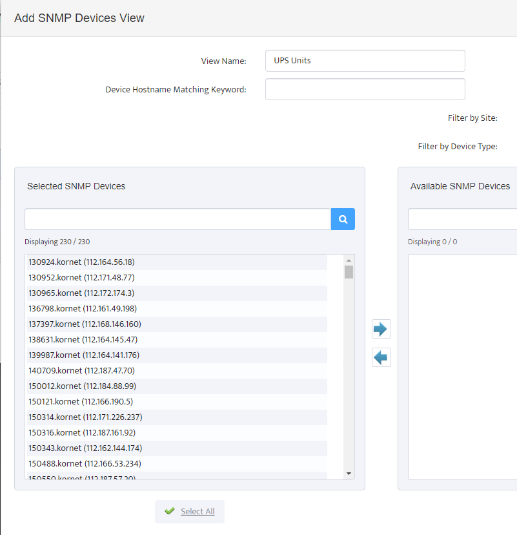
Task: Focus the Device Hostname Matching Keyword field
Action: tap(365, 89)
